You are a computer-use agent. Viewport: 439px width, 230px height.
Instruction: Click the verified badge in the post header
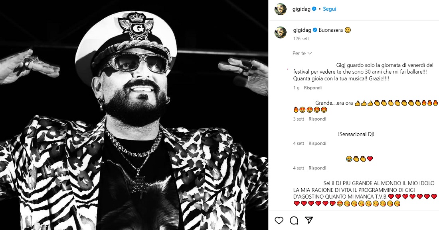[314, 9]
